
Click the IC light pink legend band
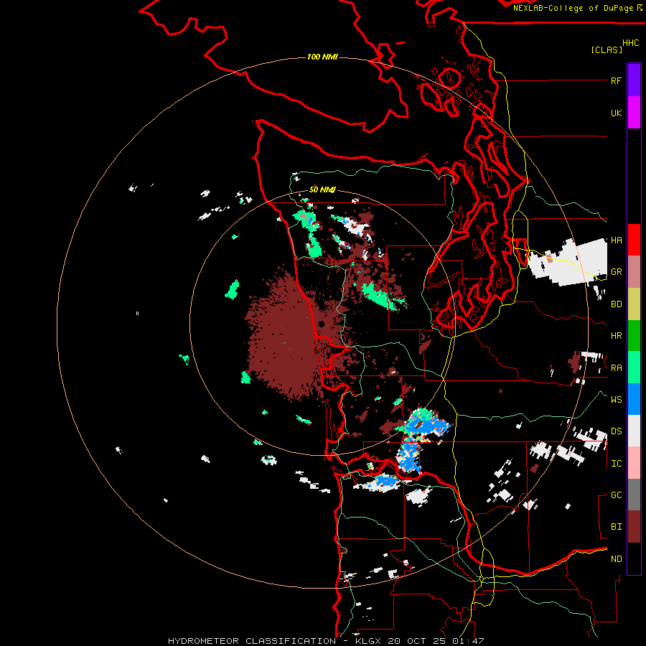coord(634,463)
